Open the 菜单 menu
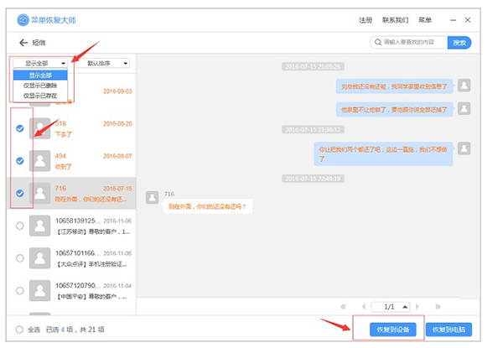The image size is (503, 348). tap(426, 18)
